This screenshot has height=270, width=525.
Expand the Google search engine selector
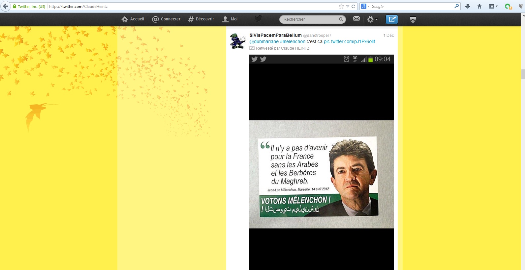365,6
